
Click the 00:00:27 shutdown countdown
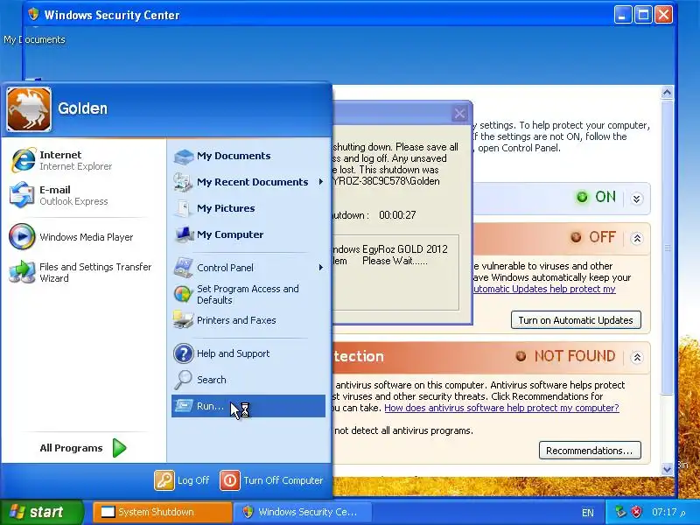[397, 215]
